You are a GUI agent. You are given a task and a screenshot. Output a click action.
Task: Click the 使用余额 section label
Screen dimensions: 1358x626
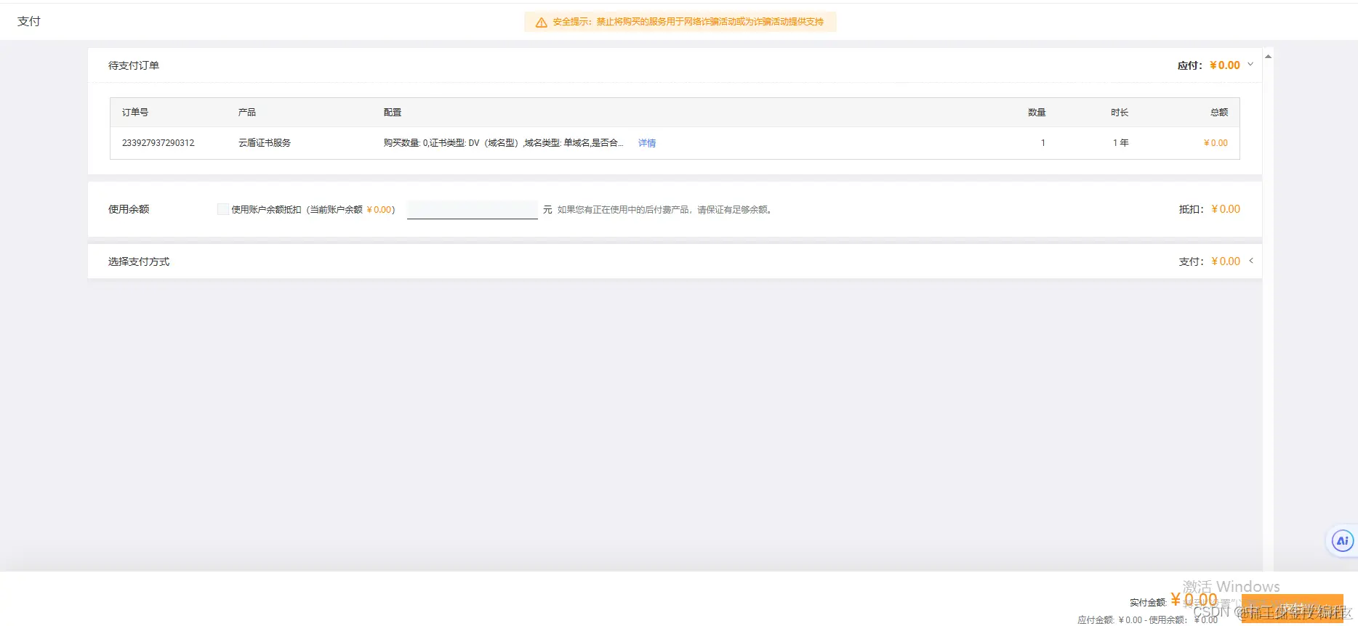coord(129,209)
